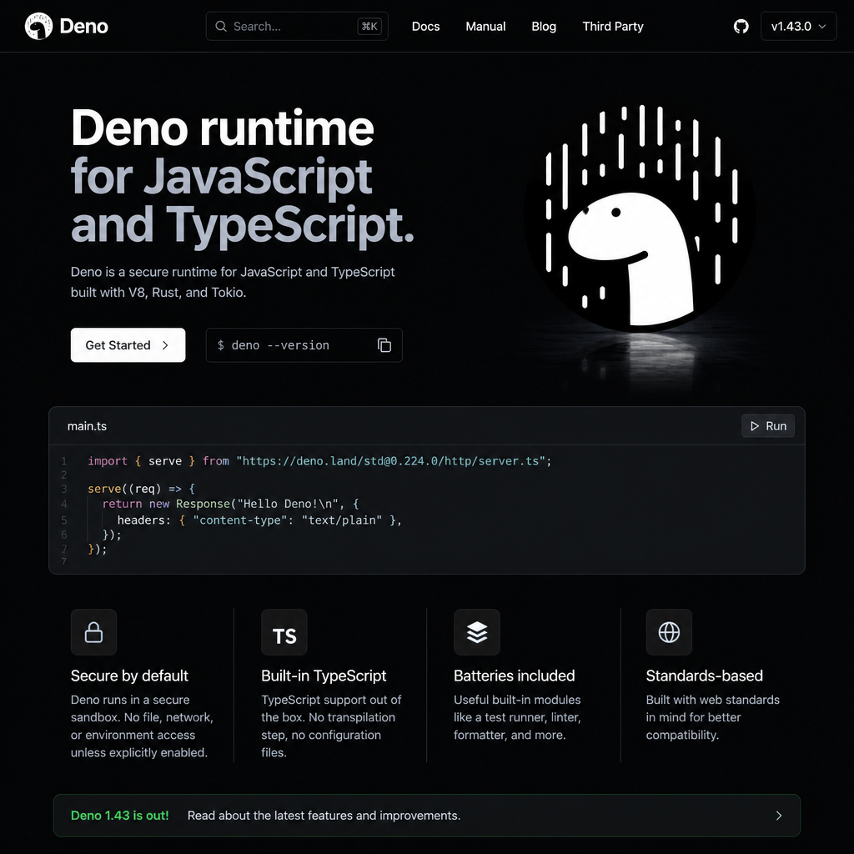Copy the deno --version command
Viewport: 854px width, 854px height.
tap(384, 345)
